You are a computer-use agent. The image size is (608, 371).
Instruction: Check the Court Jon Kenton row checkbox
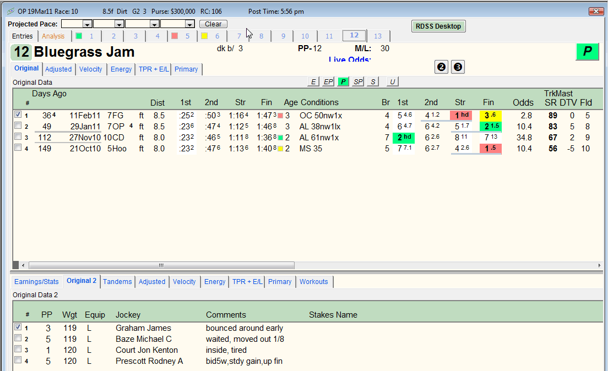pyautogui.click(x=18, y=349)
